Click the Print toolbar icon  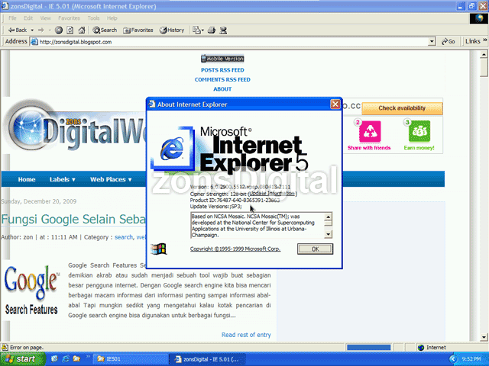pyautogui.click(x=212, y=30)
